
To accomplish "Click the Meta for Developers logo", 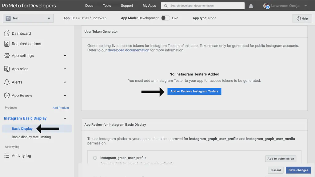I will click(29, 6).
